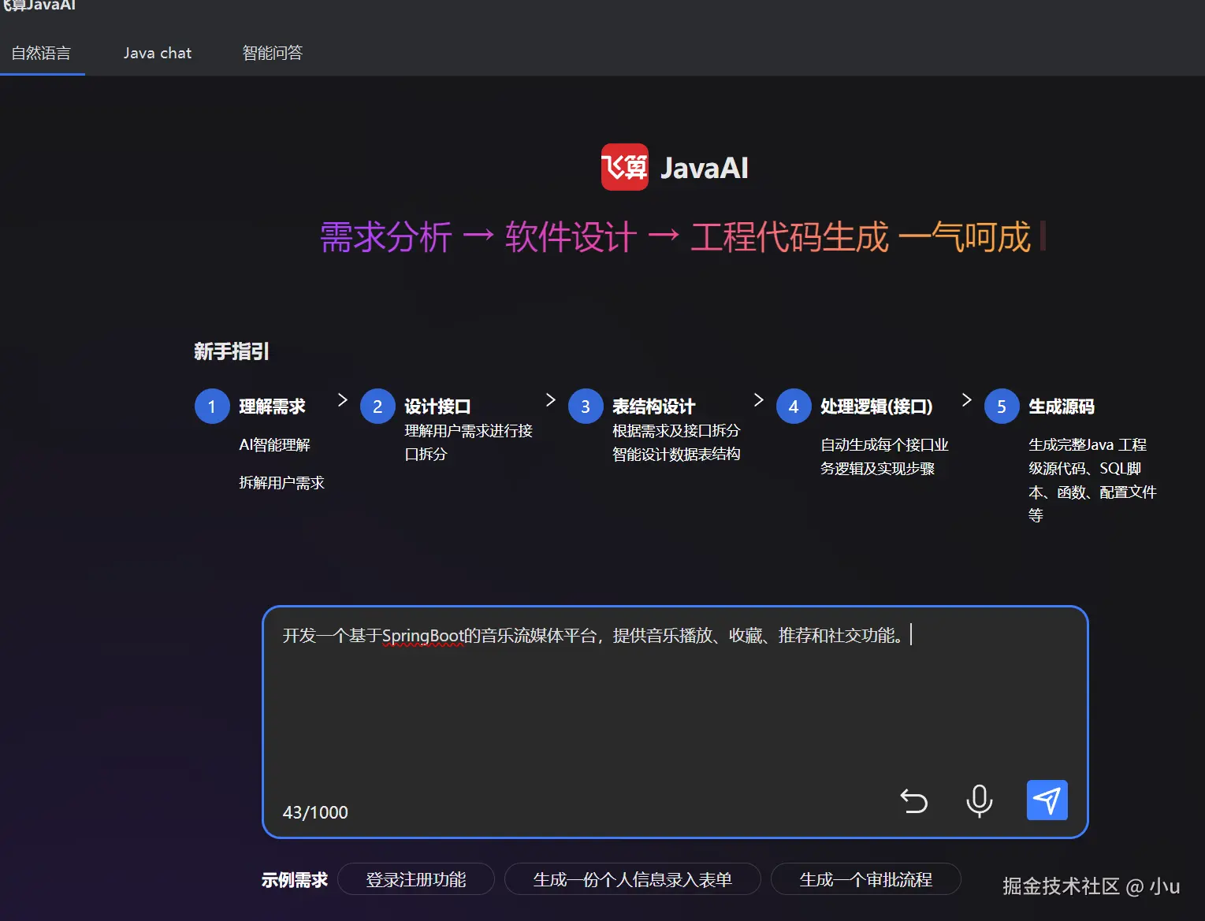Click the chevron after 处理逻辑(接口)
This screenshot has width=1205, height=921.
click(966, 400)
